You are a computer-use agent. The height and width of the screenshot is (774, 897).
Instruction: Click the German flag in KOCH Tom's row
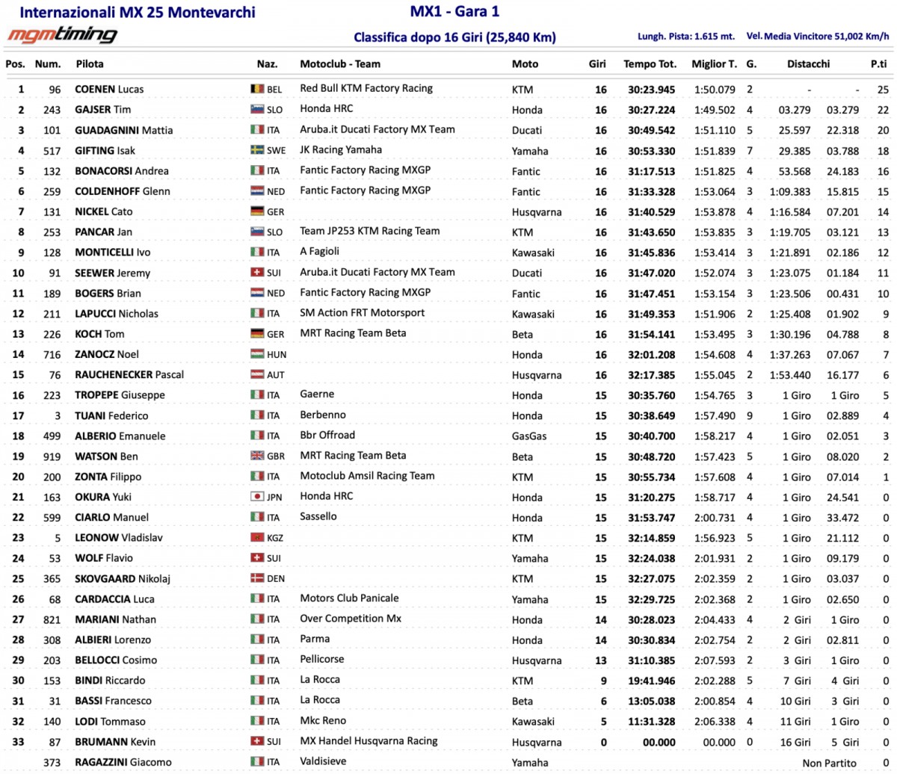pyautogui.click(x=257, y=334)
